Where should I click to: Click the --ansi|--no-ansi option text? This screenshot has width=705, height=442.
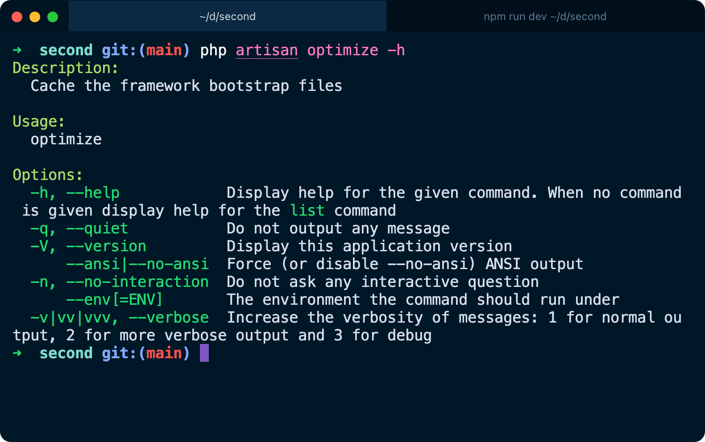click(x=137, y=264)
